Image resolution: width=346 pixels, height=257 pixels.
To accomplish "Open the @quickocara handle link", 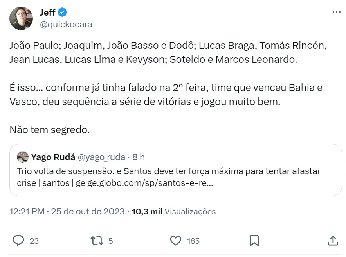I will tap(66, 24).
